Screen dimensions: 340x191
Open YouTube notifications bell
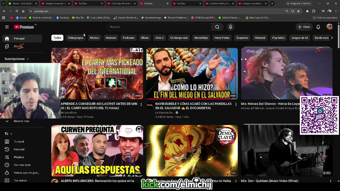pos(318,27)
